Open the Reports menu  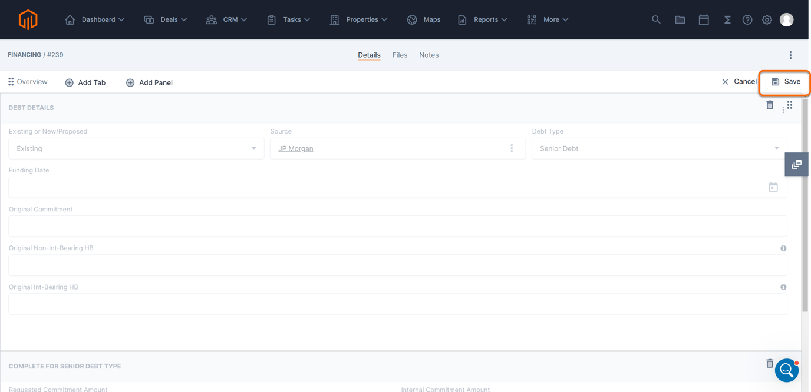click(482, 19)
